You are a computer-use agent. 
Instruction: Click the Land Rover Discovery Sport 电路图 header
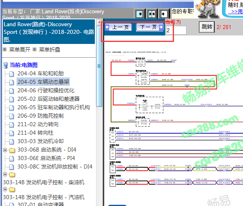49,32
